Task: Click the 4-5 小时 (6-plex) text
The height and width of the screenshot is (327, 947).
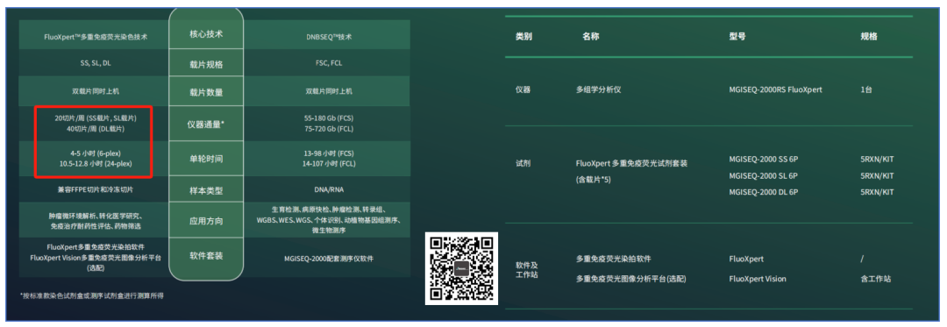Action: pyautogui.click(x=96, y=153)
